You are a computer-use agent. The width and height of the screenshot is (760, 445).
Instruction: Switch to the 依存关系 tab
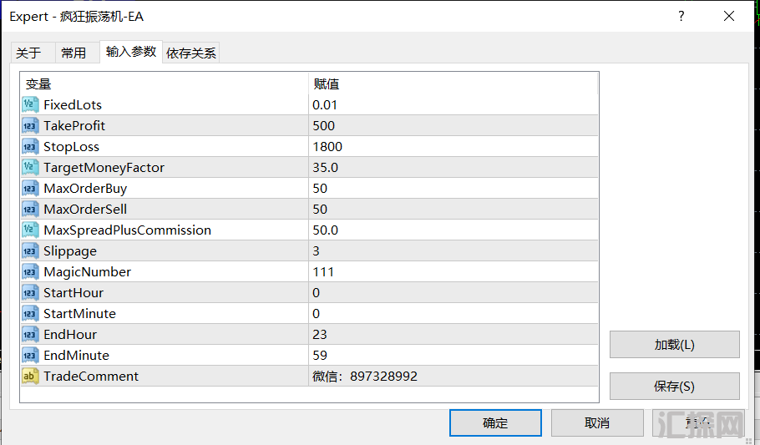191,53
